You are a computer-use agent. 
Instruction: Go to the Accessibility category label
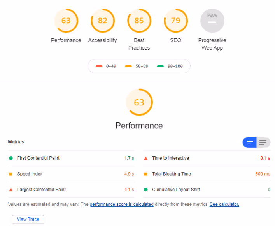[102, 40]
